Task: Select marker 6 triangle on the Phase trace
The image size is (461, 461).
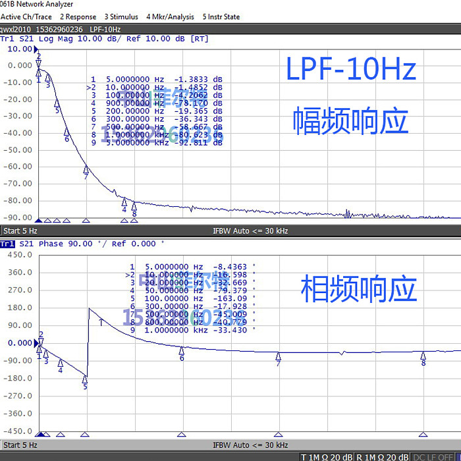Action: click(x=181, y=351)
